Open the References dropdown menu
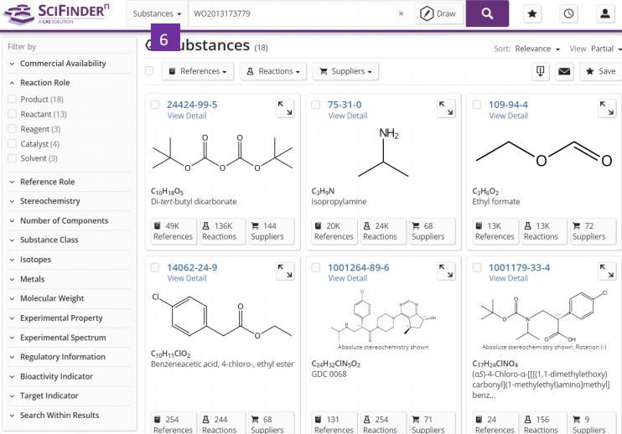Image resolution: width=622 pixels, height=434 pixels. [x=197, y=71]
